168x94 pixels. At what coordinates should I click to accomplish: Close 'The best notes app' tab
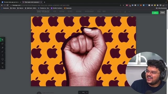pyautogui.click(x=20, y=2)
